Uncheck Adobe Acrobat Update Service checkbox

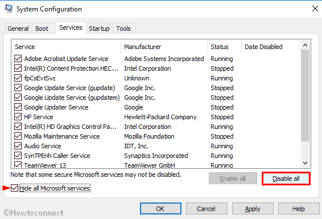coord(18,59)
